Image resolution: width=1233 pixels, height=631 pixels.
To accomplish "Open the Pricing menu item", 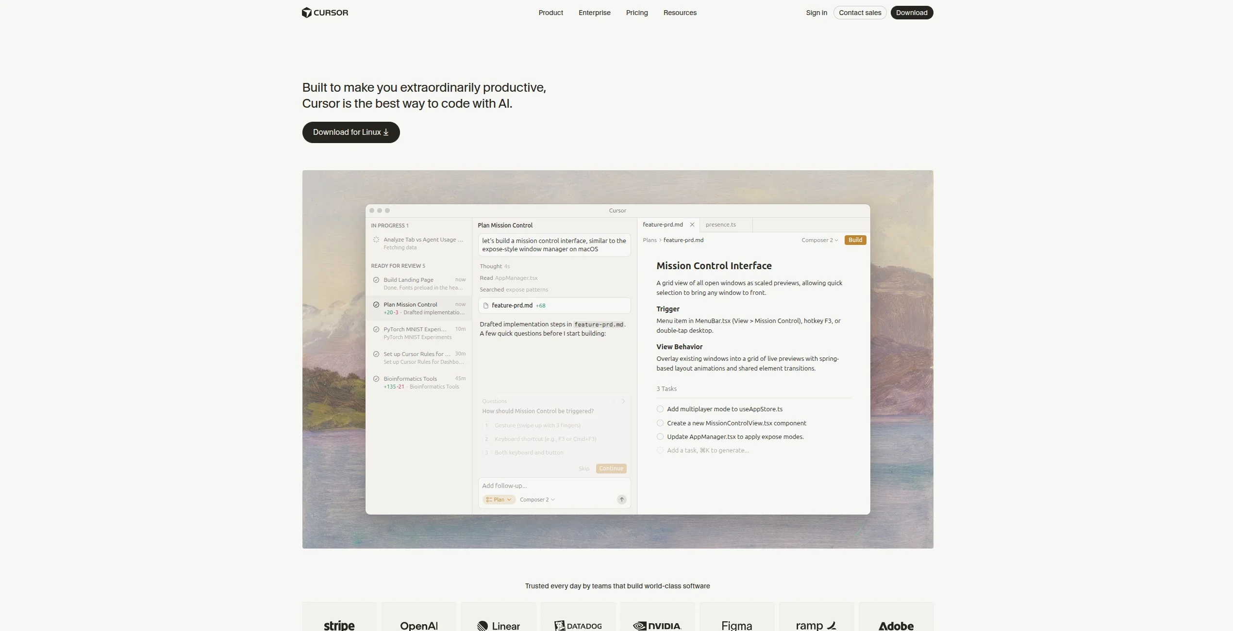I will click(636, 13).
